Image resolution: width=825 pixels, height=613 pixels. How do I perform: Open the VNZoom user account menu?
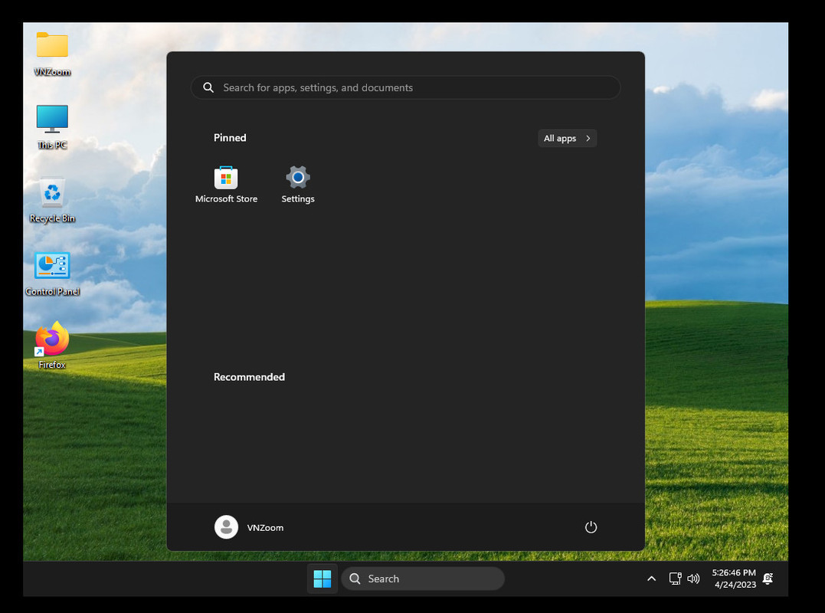(x=250, y=527)
